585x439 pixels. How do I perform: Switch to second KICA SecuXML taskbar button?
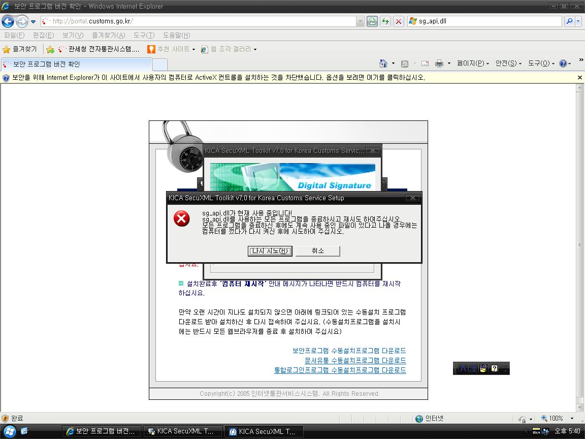coord(264,431)
